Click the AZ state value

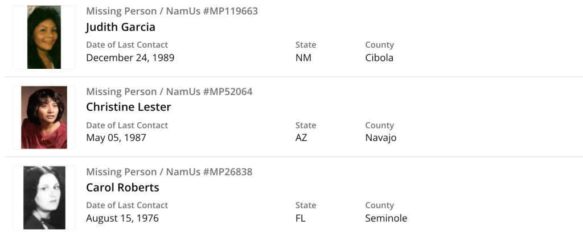[x=301, y=138]
